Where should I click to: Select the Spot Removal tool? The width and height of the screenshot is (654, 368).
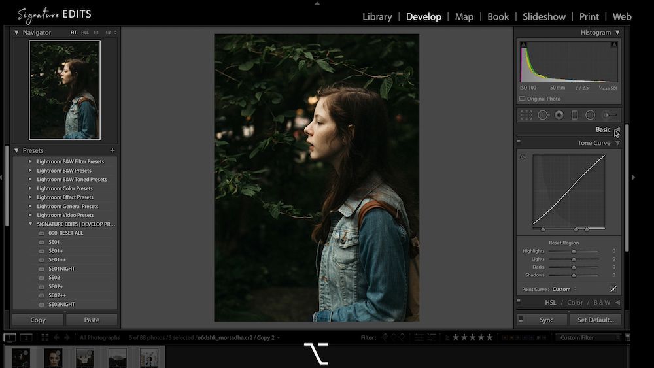[x=543, y=115]
